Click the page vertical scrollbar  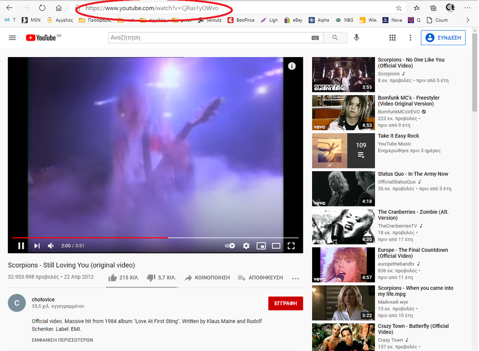(475, 71)
